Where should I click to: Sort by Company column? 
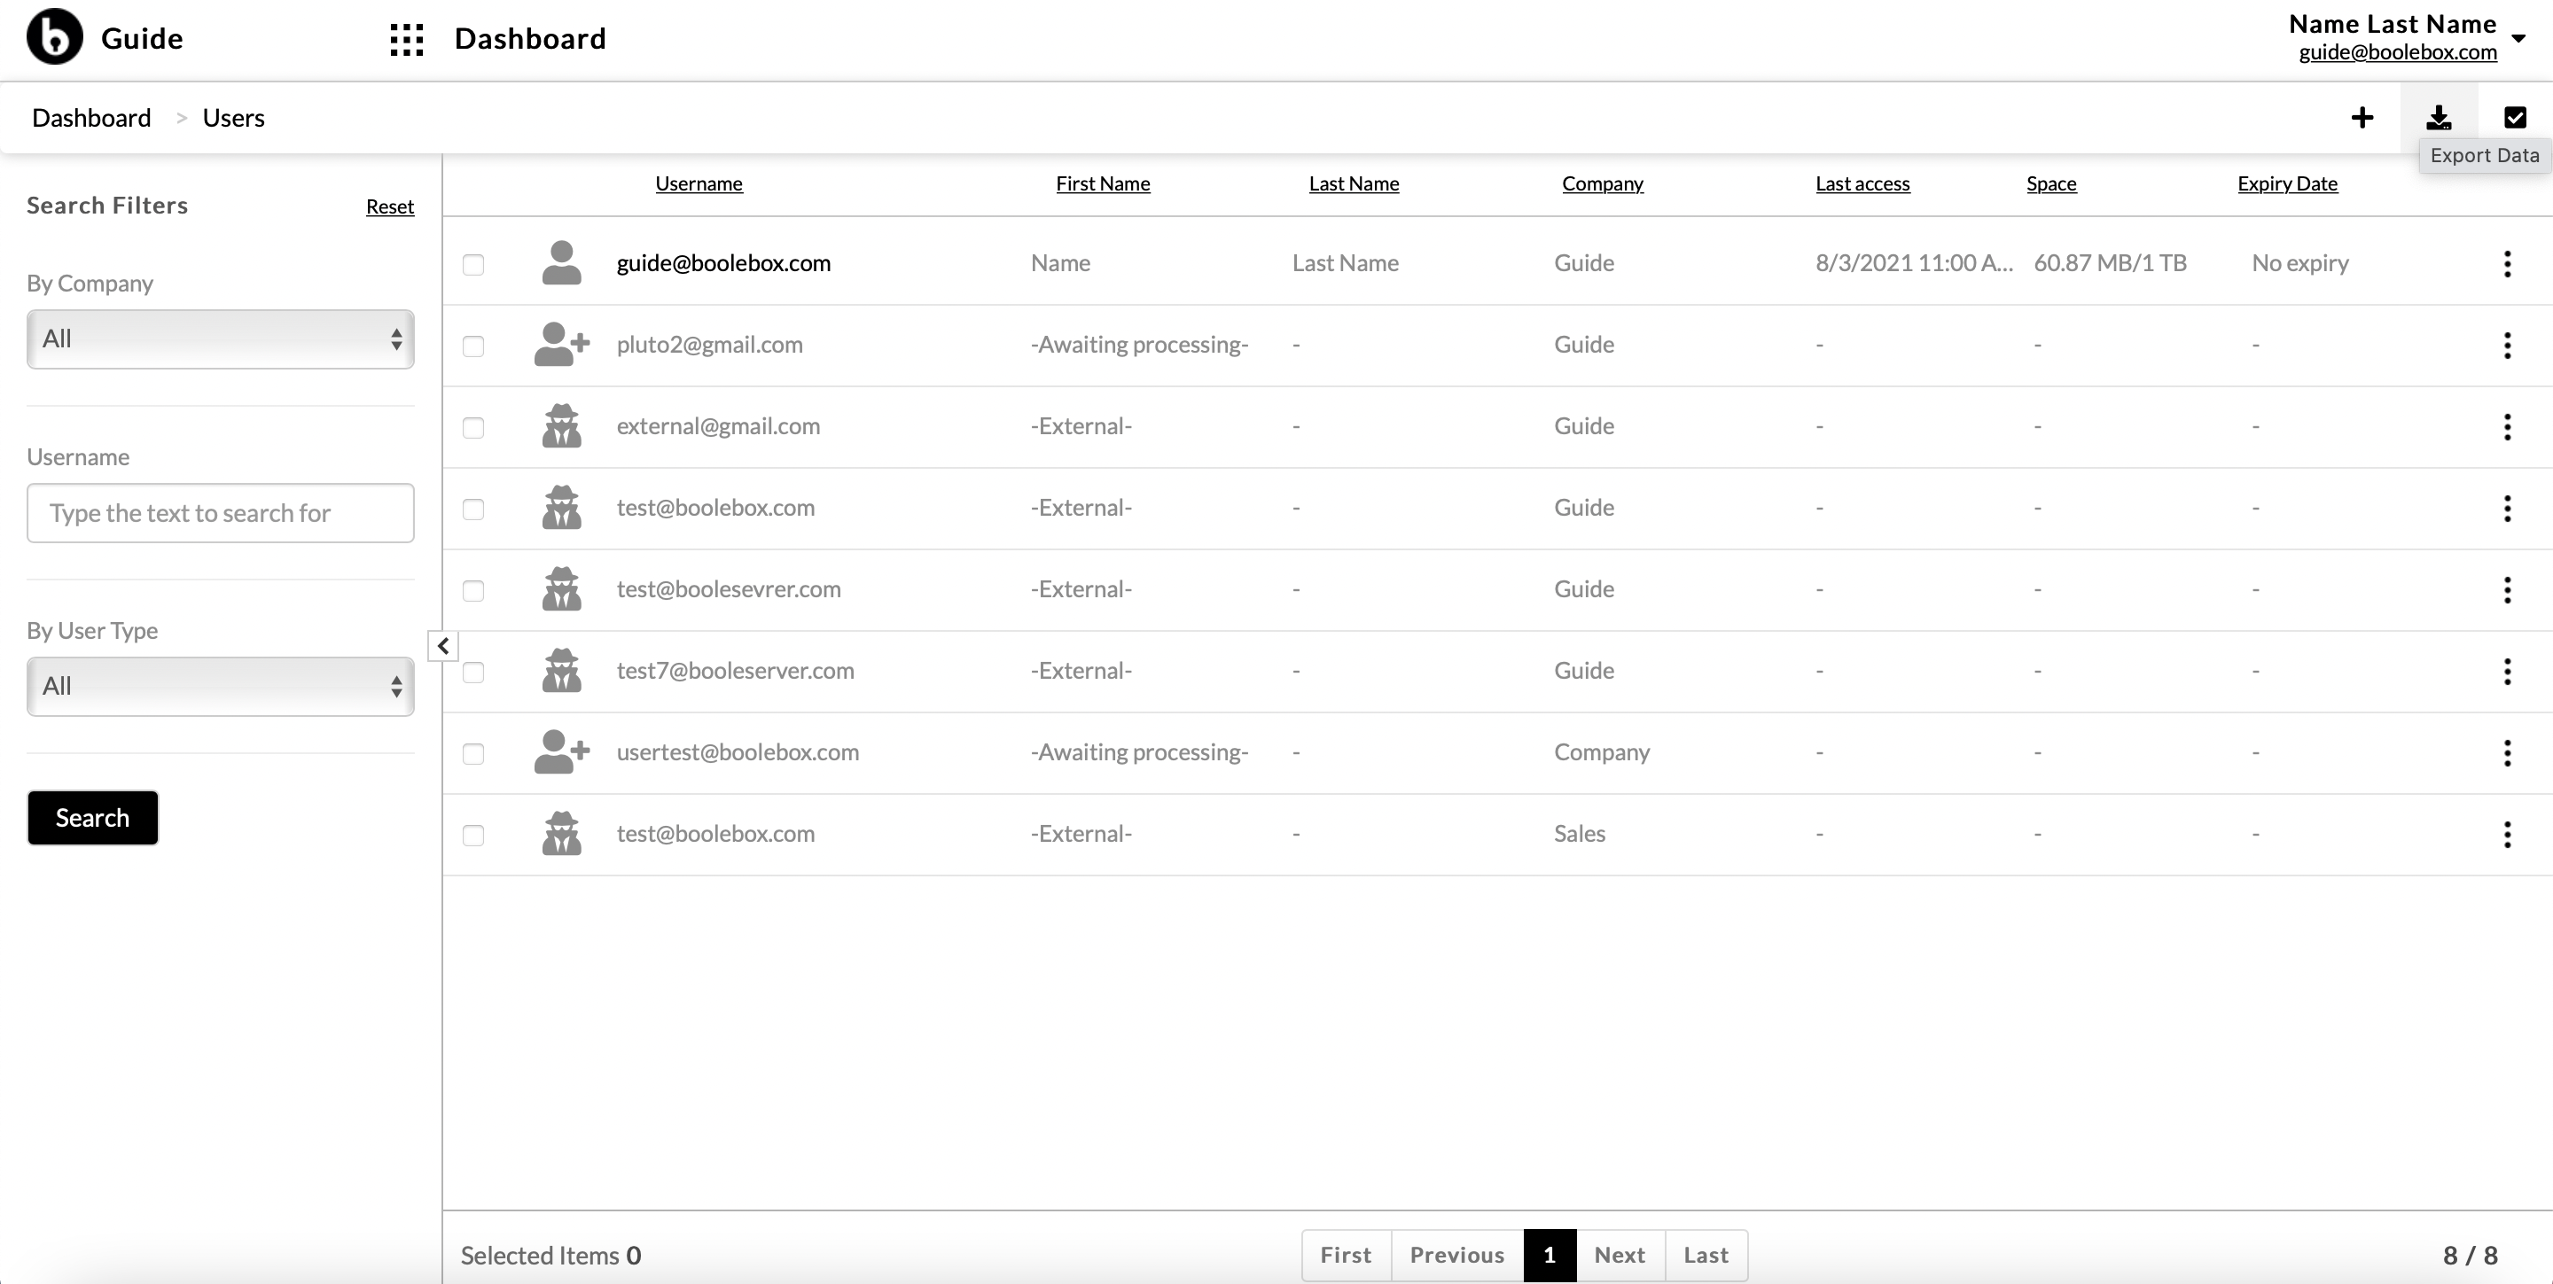click(1603, 183)
